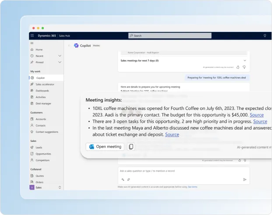Viewport: 272px width, 215px height.
Task: Open Accounts under Customers
Action: 41,119
